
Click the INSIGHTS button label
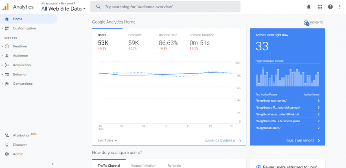316,22
